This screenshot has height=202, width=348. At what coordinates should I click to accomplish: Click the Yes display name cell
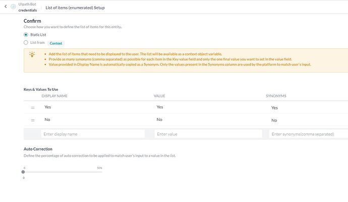pos(48,107)
